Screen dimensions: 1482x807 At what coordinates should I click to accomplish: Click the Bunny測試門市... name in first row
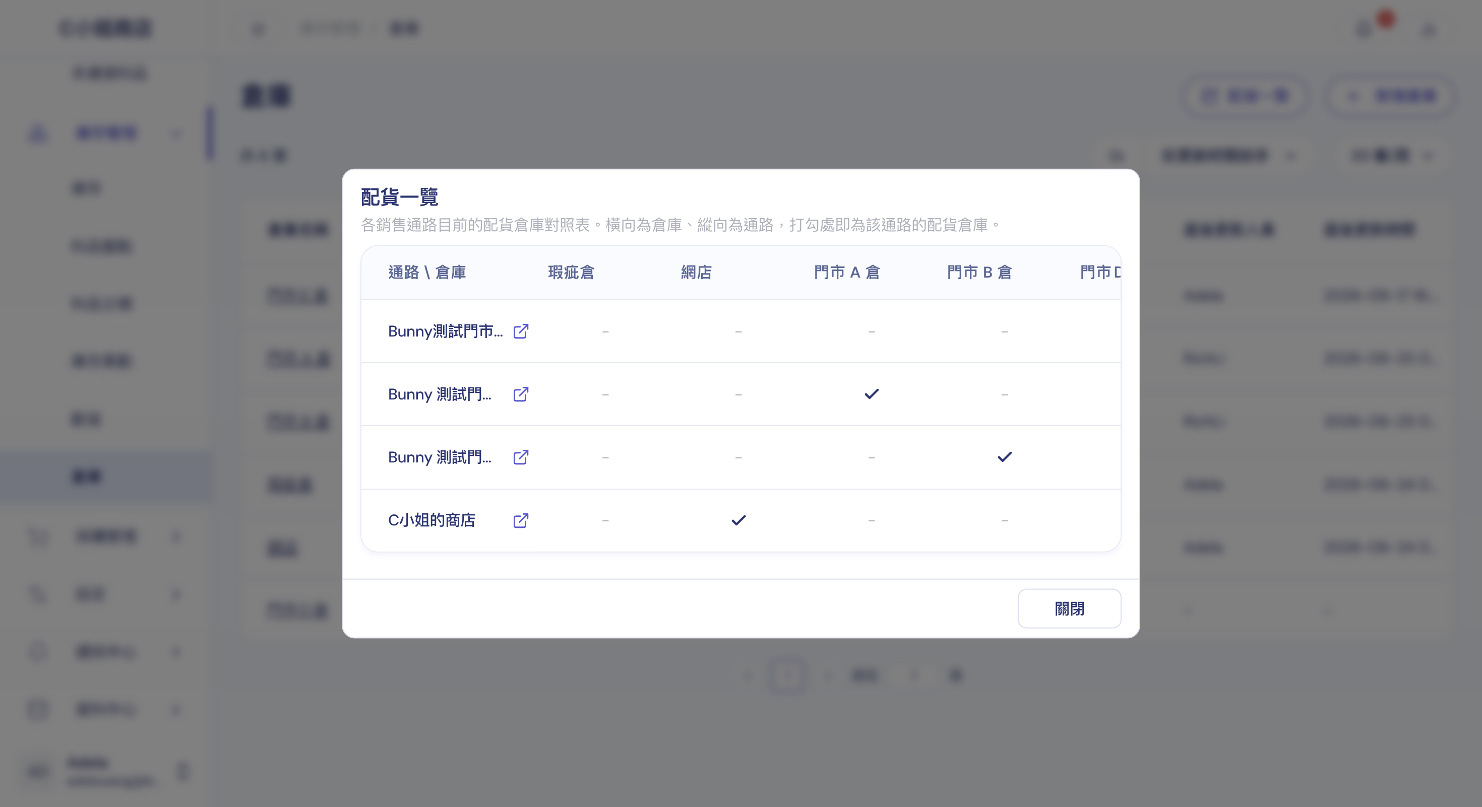[445, 331]
